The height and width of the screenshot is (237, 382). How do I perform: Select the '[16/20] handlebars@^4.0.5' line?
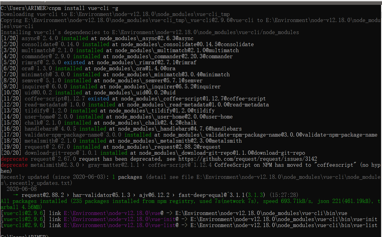[121, 129]
